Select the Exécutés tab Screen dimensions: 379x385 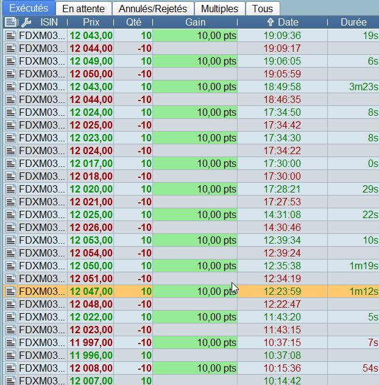click(x=28, y=9)
